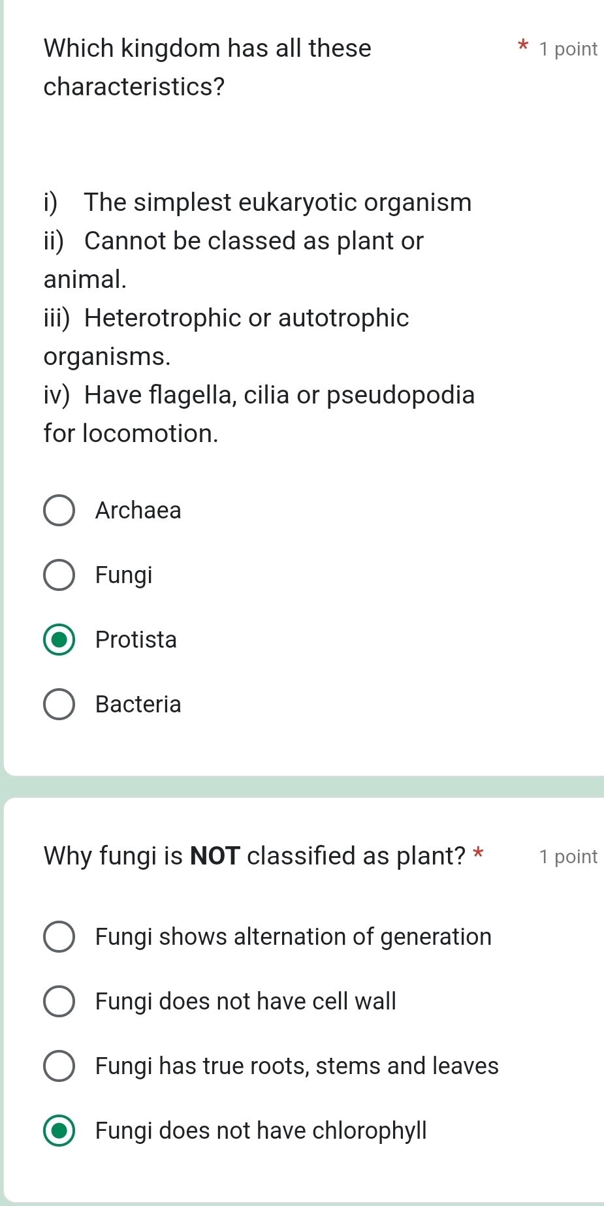Choose Fungi shows alternation of generation
This screenshot has width=604, height=1206.
(59, 936)
